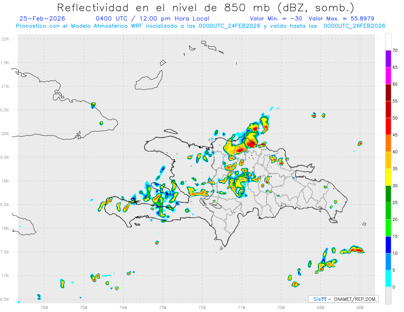Click the '19N' latitude axis label
Screen dimensions: 404x312
(x=6, y=181)
